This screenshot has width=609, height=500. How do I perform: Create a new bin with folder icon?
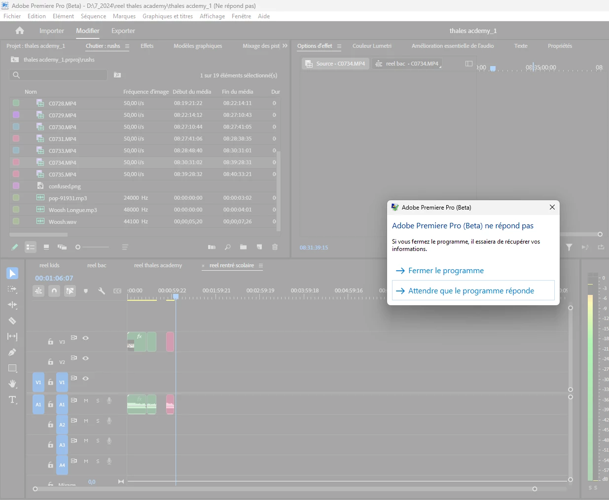click(x=244, y=247)
